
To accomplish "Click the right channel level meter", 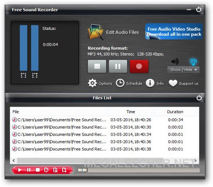I will point(35,48).
